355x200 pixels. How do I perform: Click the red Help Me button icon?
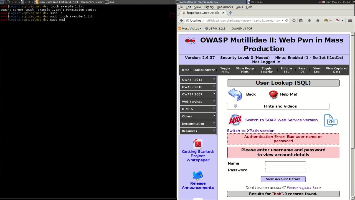[273, 94]
